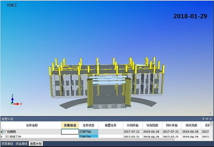Viewport: 214px width, 147px height.
Task: Click the small arrow icon at viewport corner
Action: click(211, 113)
